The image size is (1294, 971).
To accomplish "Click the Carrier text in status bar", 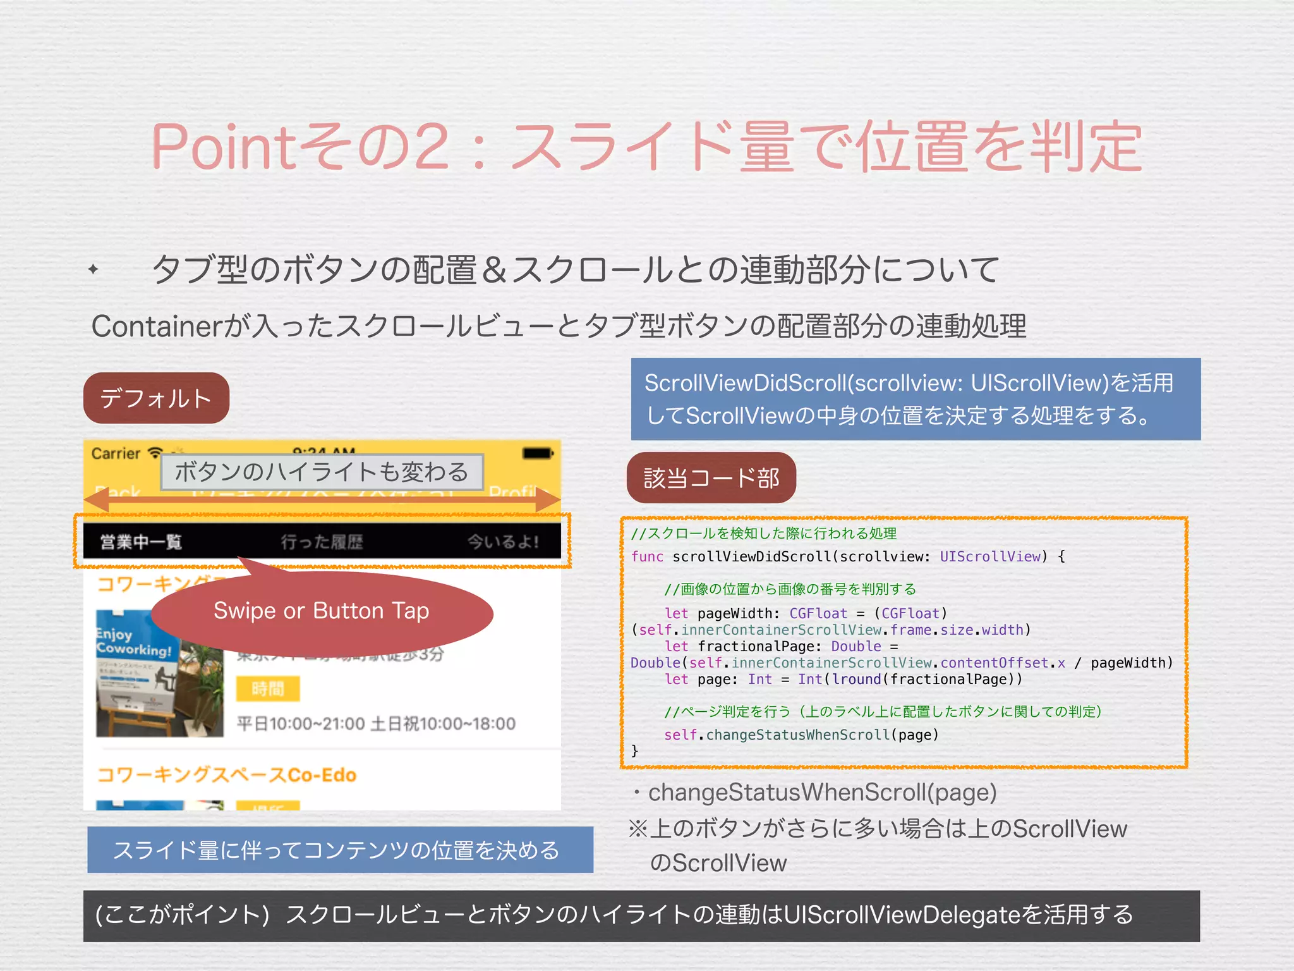I will pyautogui.click(x=116, y=453).
